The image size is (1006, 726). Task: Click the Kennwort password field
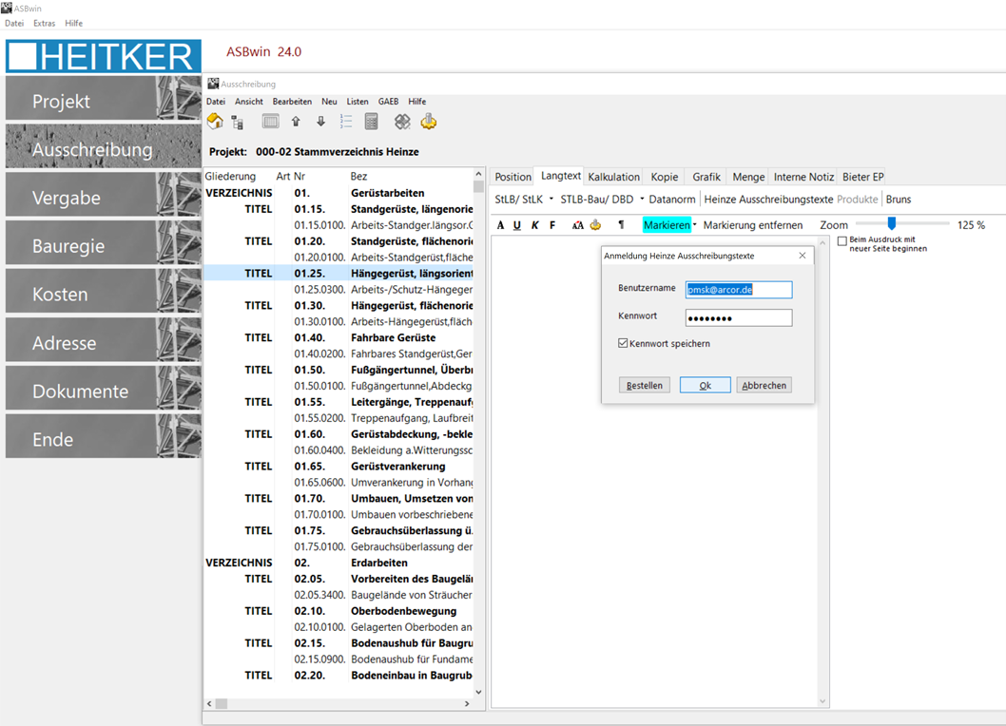(739, 317)
